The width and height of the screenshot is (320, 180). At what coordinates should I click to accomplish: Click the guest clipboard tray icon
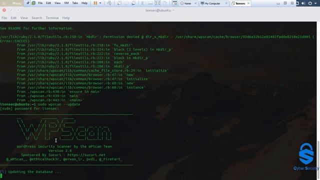pos(297,3)
